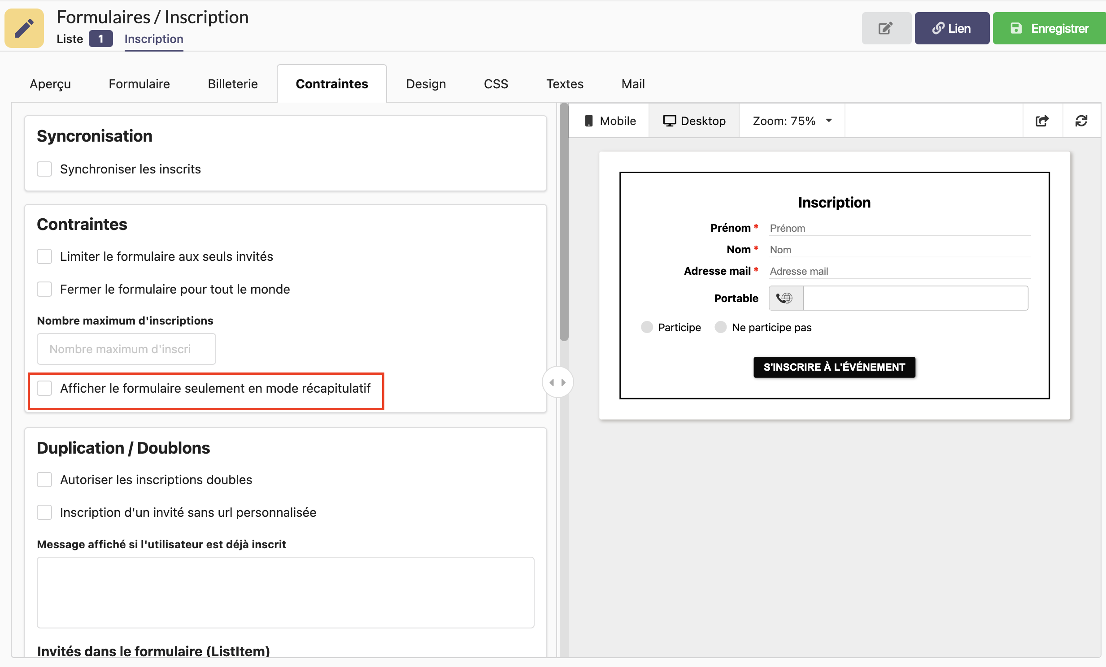Click the open-in-new-window share icon
This screenshot has width=1106, height=667.
click(1042, 121)
